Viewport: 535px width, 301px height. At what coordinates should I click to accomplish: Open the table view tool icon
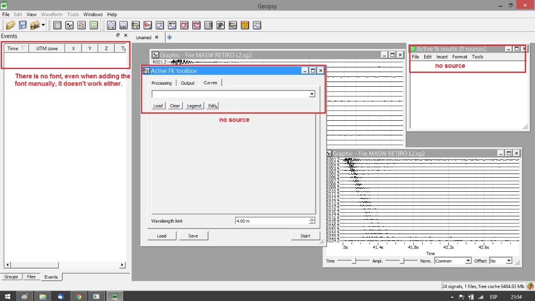(57, 25)
